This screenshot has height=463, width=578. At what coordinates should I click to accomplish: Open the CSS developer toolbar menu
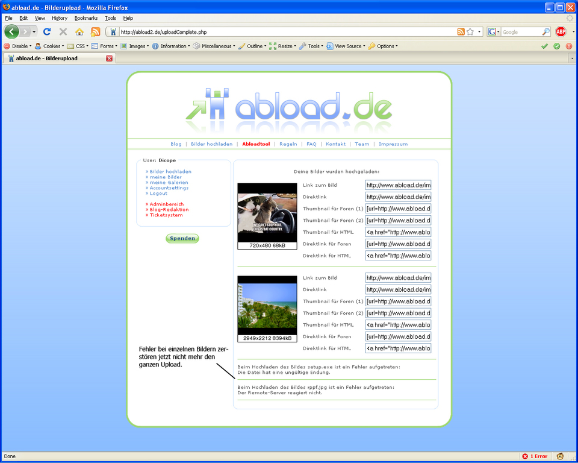click(x=78, y=46)
